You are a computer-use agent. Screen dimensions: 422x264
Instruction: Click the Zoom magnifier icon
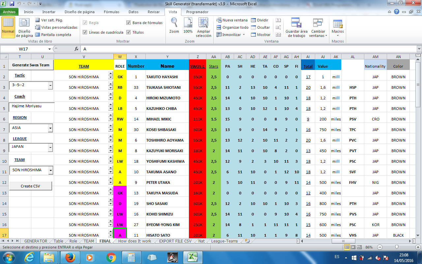(174, 23)
